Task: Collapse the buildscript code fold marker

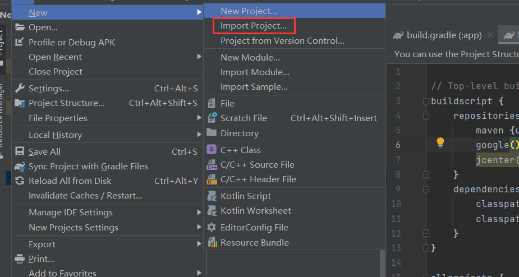Action: (426, 101)
